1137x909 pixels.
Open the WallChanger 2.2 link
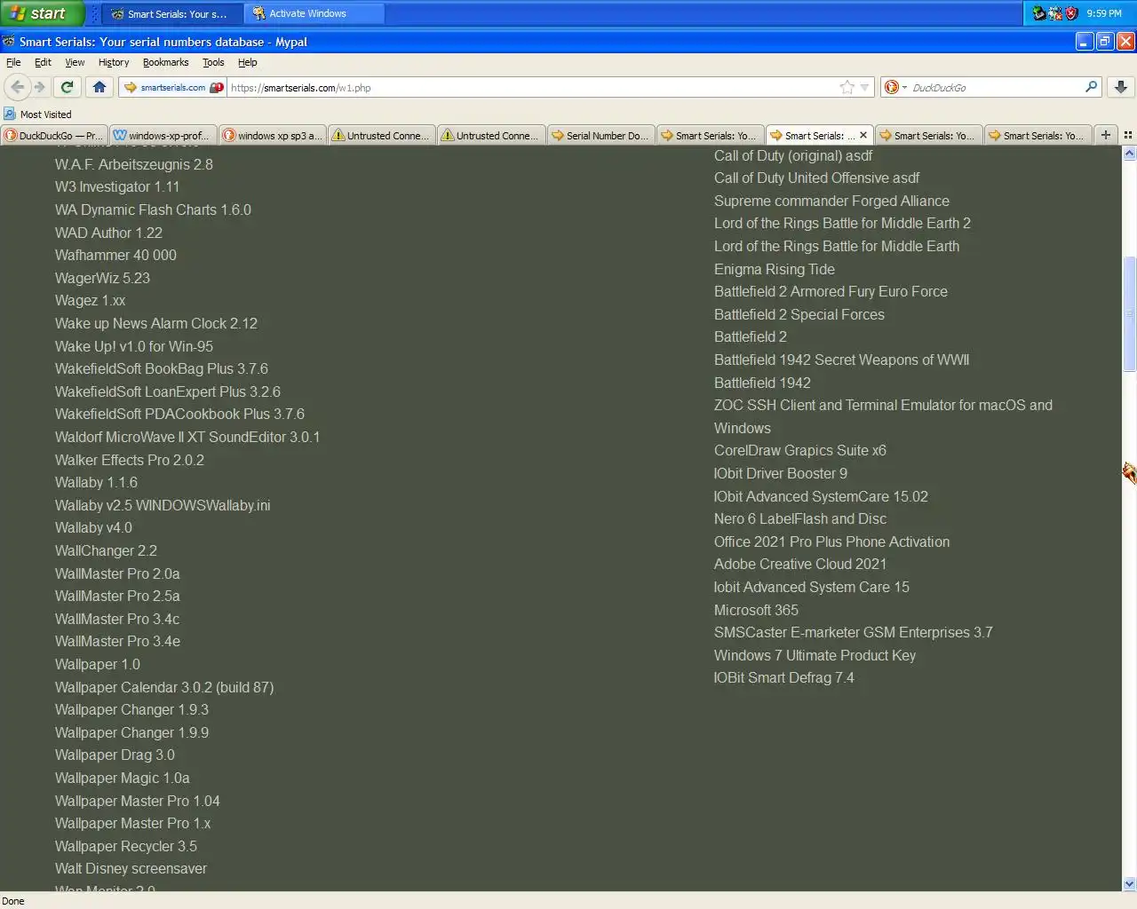[106, 550]
